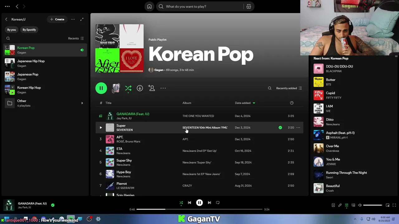Go to Spotify Home icon
The height and width of the screenshot is (224, 399).
tap(149, 7)
